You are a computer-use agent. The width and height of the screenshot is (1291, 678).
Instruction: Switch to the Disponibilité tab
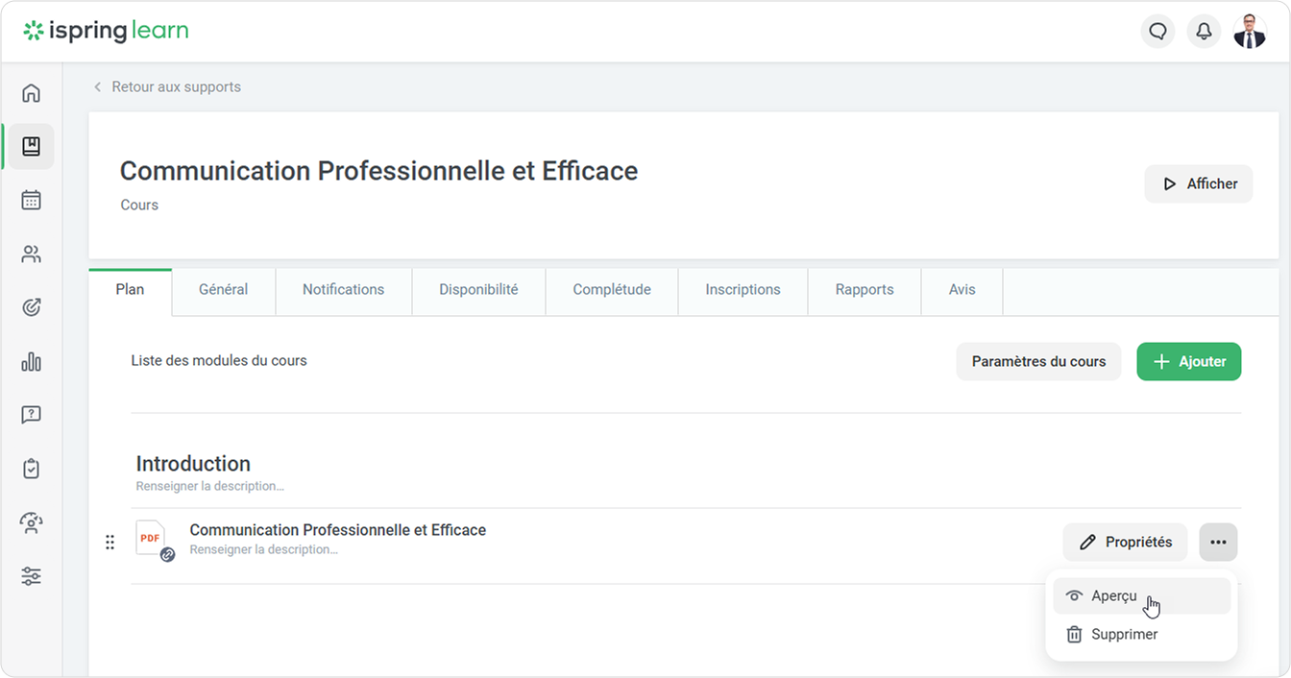478,290
